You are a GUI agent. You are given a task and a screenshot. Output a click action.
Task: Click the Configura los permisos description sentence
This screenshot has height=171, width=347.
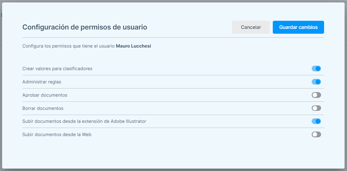tap(87, 46)
